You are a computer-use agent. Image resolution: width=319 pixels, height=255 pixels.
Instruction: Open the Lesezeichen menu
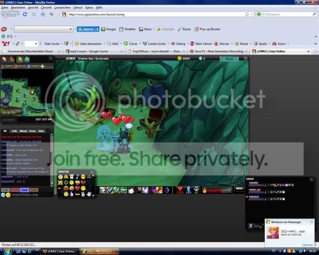pos(62,8)
